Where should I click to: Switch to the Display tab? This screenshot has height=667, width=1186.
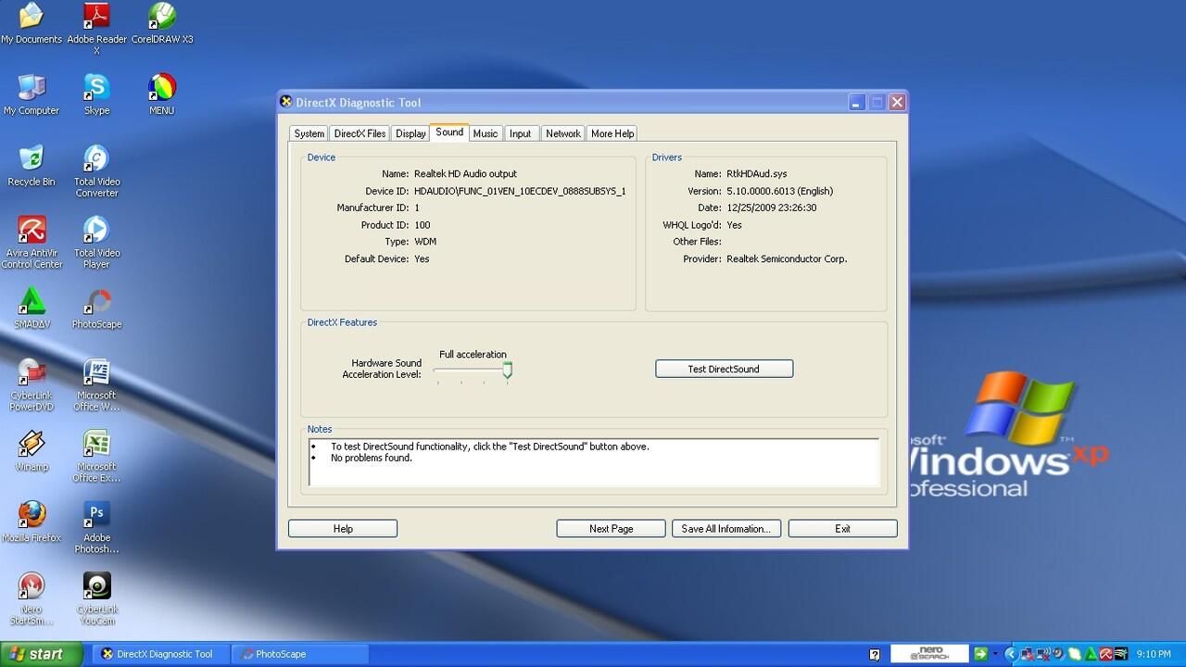pos(410,133)
